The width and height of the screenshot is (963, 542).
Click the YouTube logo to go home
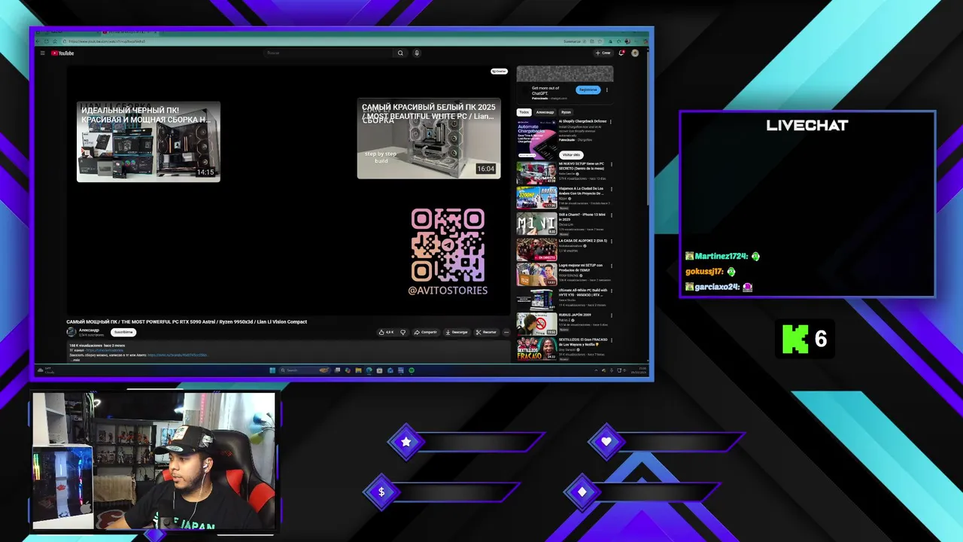(x=62, y=53)
